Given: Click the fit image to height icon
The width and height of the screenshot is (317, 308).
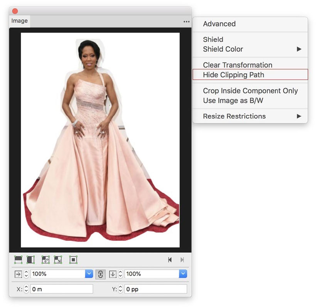Looking at the screenshot, I should [x=31, y=260].
